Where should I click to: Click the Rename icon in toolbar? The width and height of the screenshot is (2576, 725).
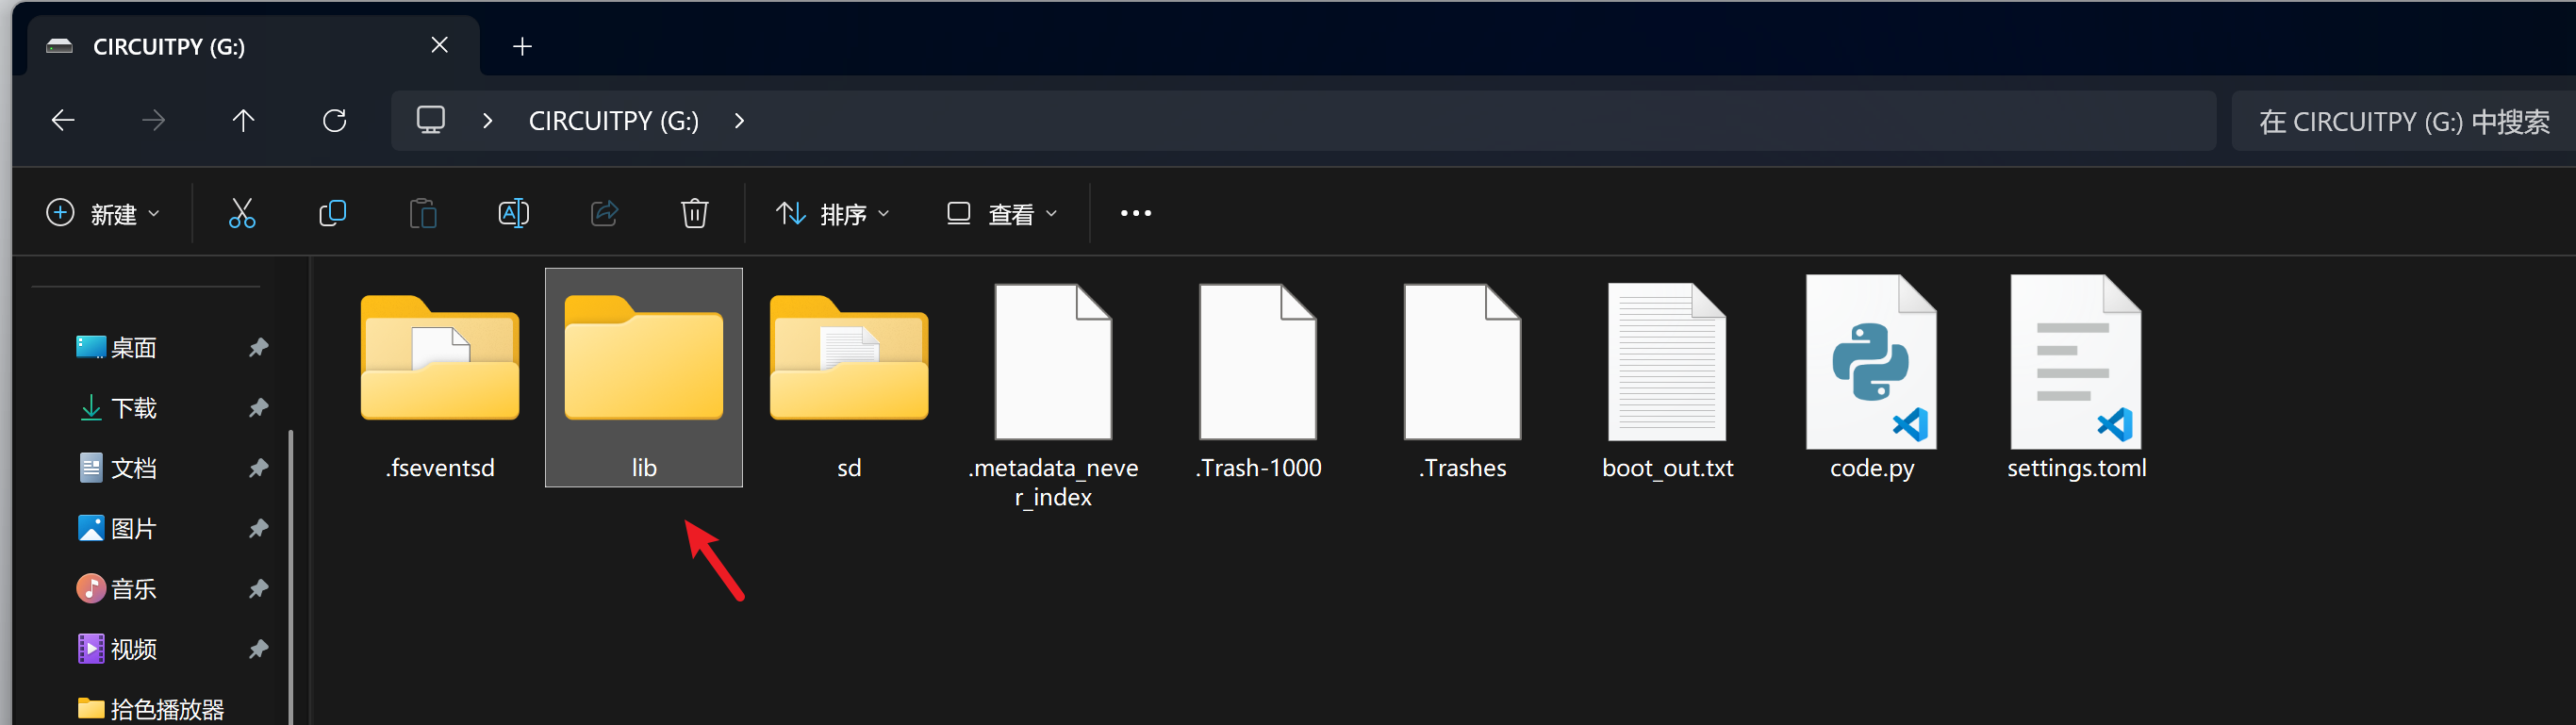(x=513, y=213)
